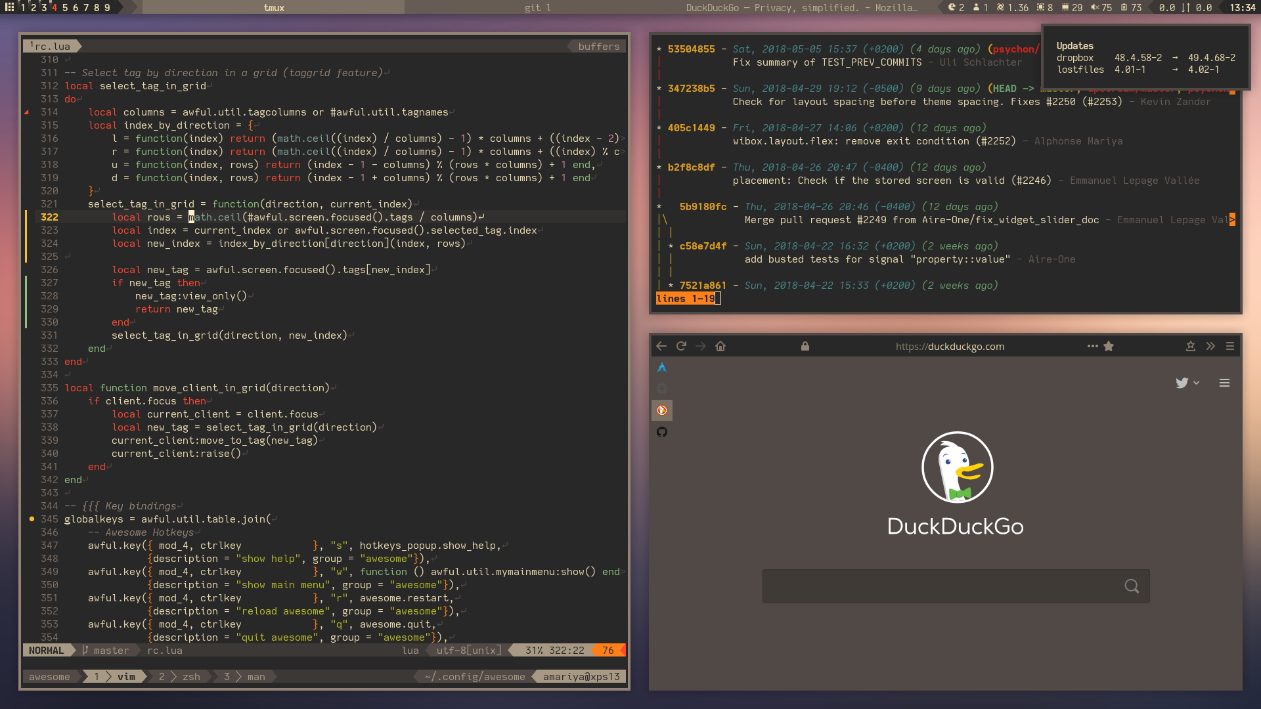Click commit hash c58e7d4f in git log
This screenshot has width=1261, height=709.
click(x=703, y=246)
